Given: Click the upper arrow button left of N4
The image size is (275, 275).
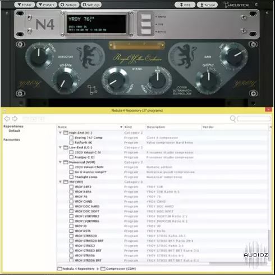Looking at the screenshot, I should (x=29, y=17).
